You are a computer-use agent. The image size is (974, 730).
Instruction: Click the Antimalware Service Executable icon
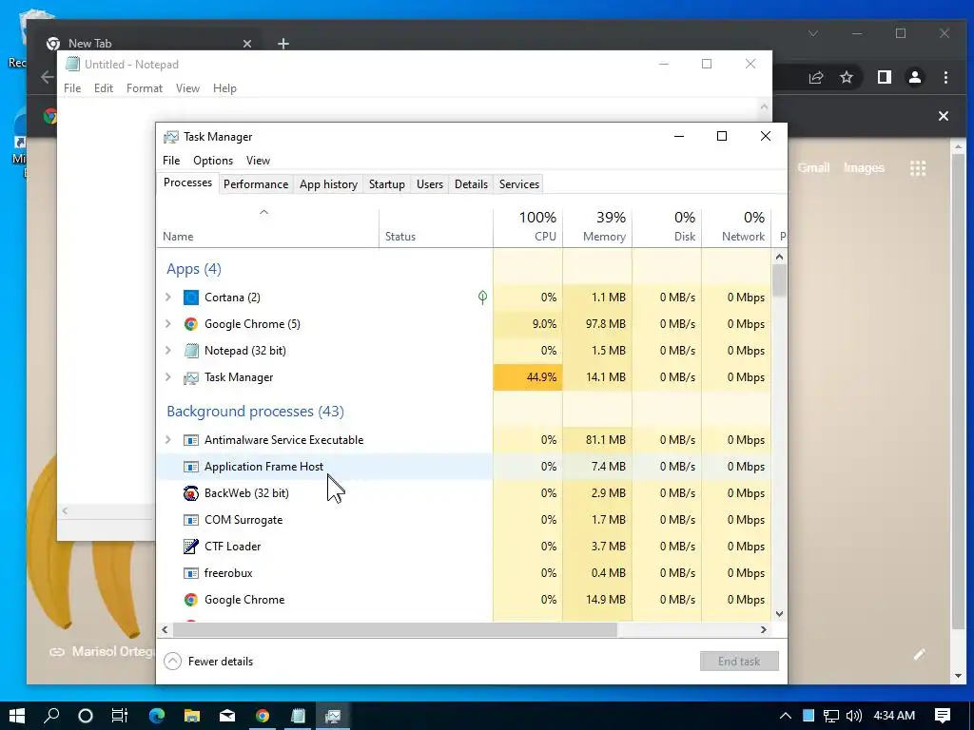coord(190,440)
